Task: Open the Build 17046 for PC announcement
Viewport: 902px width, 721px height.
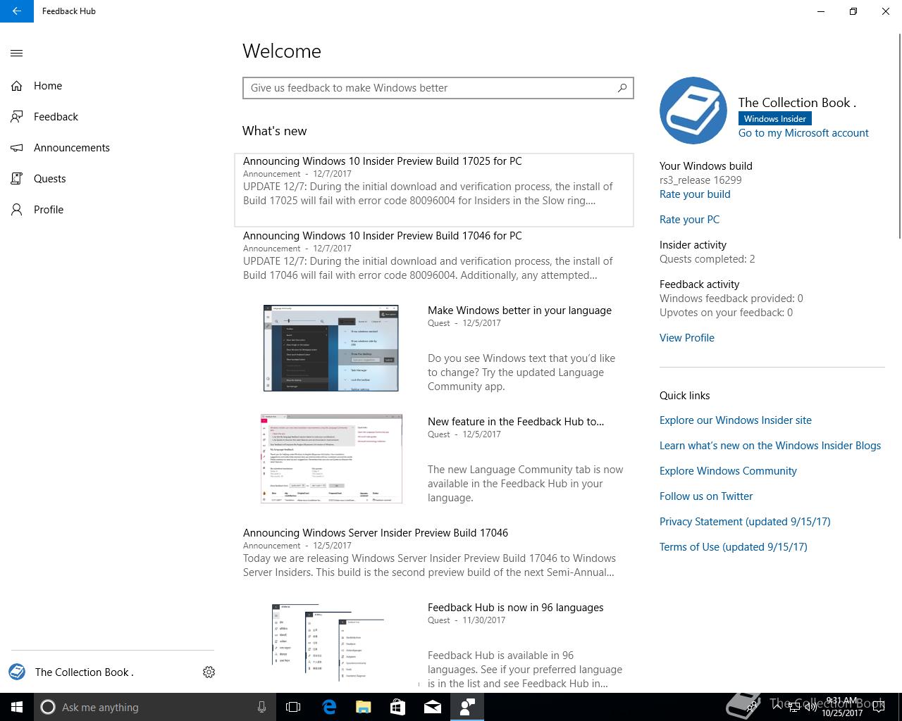Action: (434, 255)
